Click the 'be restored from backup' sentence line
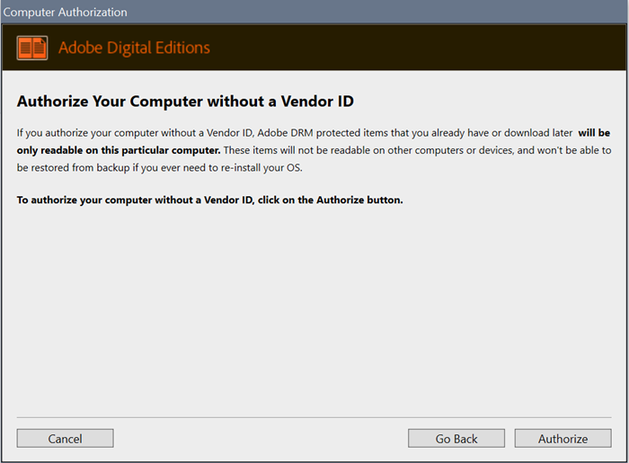The image size is (629, 463). pos(160,168)
